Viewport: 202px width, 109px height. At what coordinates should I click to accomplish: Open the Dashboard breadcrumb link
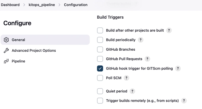(10, 5)
